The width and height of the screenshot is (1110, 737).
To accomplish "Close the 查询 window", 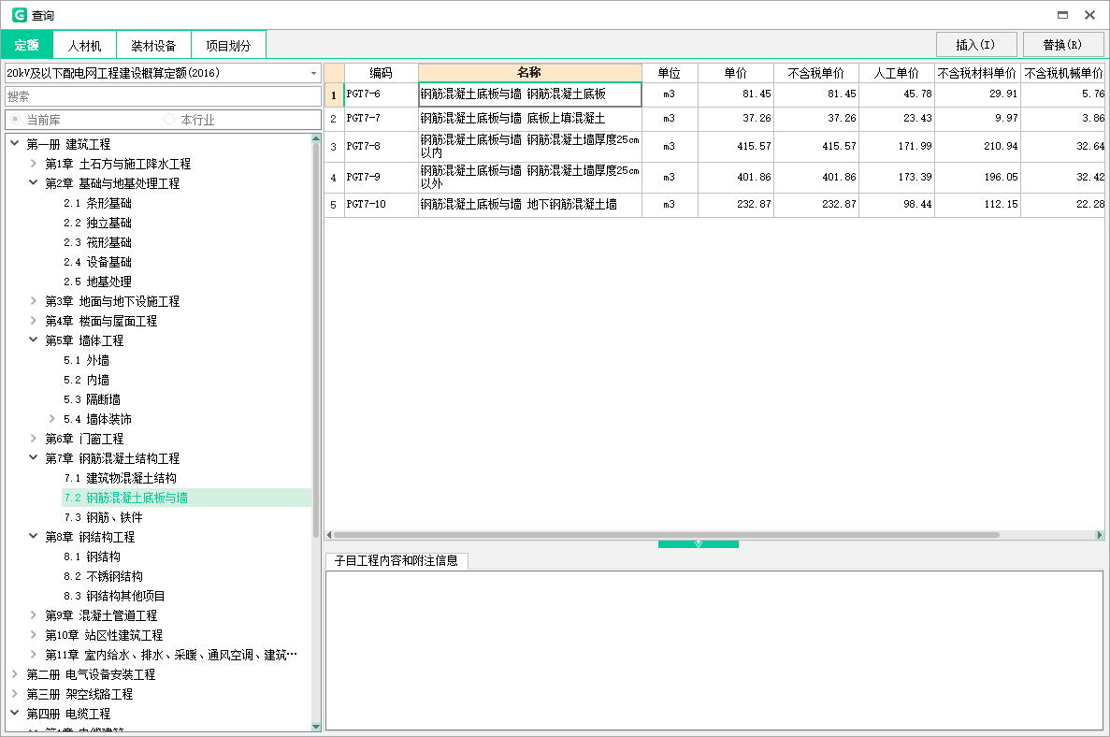I will click(x=1090, y=15).
